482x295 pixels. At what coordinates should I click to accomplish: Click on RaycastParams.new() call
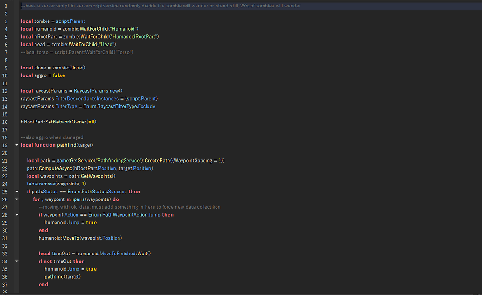point(98,91)
